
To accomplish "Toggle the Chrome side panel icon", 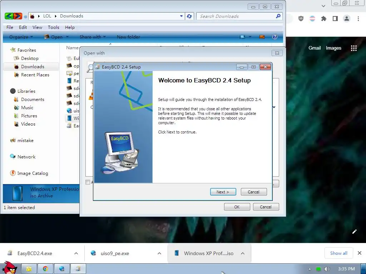I will 335,19.
